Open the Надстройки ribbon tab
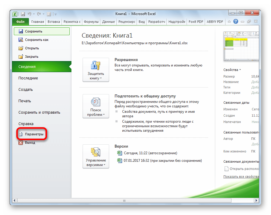The width and height of the screenshot is (271, 215). click(x=177, y=22)
